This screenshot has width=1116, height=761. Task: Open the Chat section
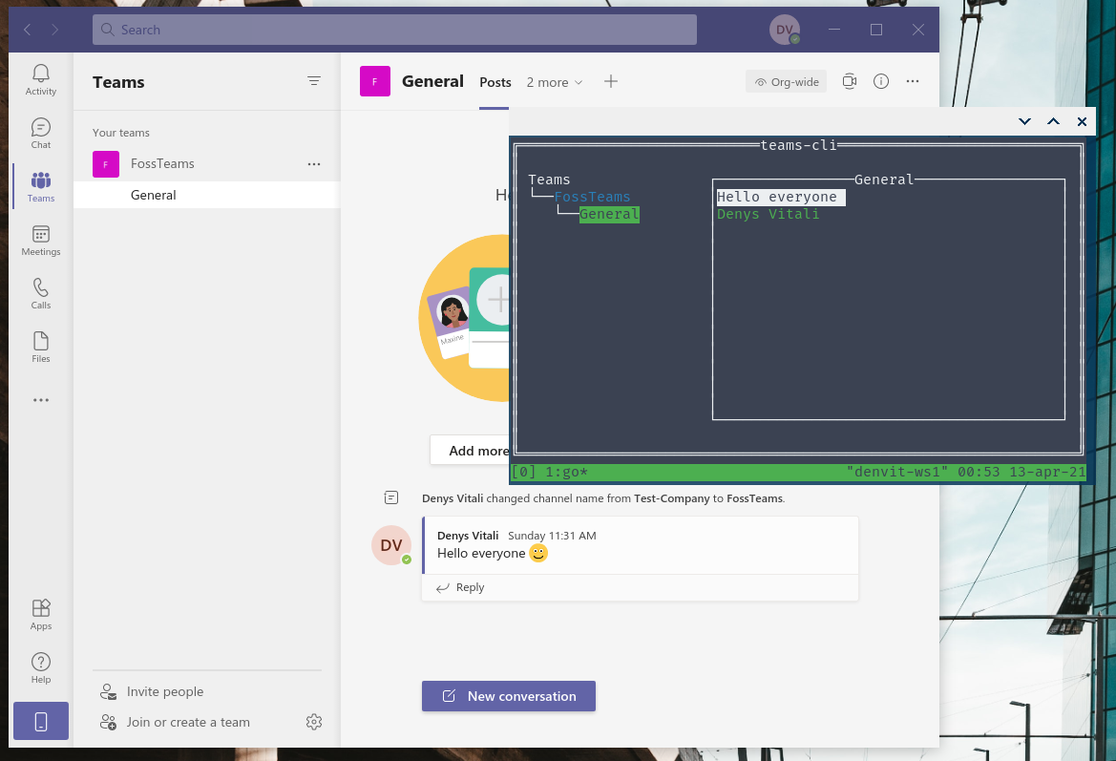pyautogui.click(x=40, y=133)
